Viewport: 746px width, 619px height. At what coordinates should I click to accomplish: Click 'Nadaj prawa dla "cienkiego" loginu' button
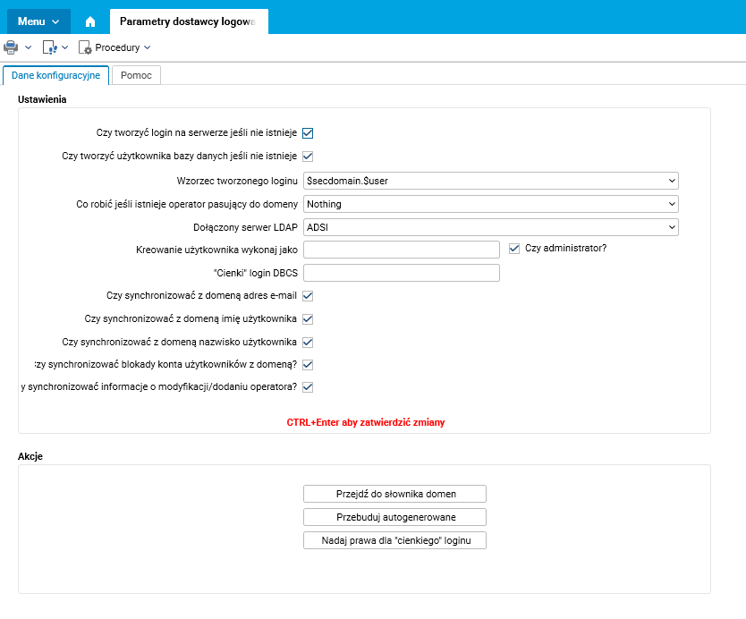point(394,540)
